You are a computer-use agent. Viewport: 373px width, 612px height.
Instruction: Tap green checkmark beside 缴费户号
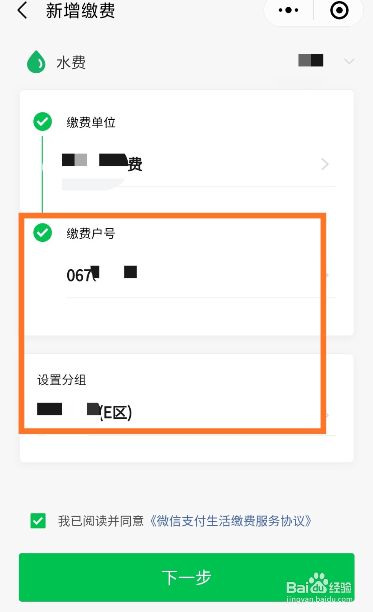(x=42, y=233)
